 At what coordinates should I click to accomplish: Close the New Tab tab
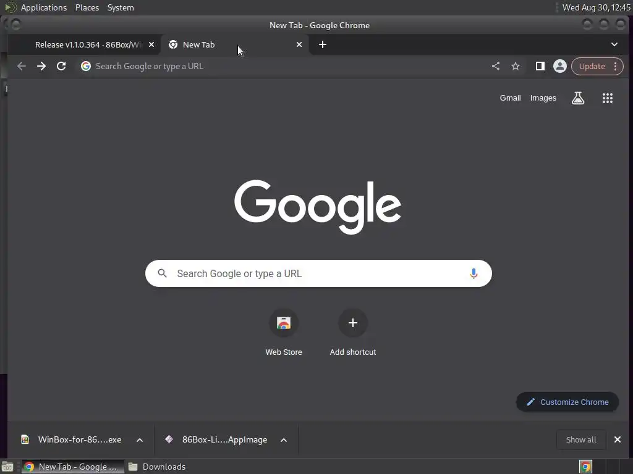click(299, 44)
